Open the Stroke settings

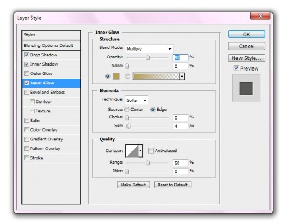37,158
